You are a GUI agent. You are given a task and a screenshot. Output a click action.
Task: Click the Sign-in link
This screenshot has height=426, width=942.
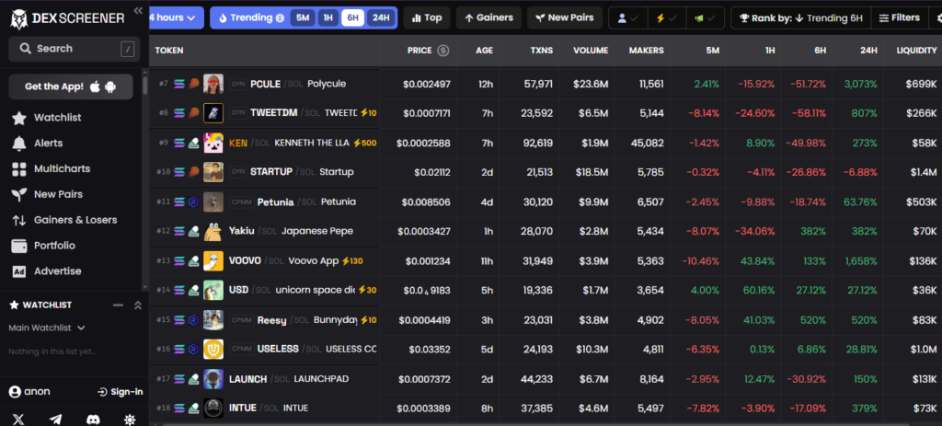pos(120,392)
